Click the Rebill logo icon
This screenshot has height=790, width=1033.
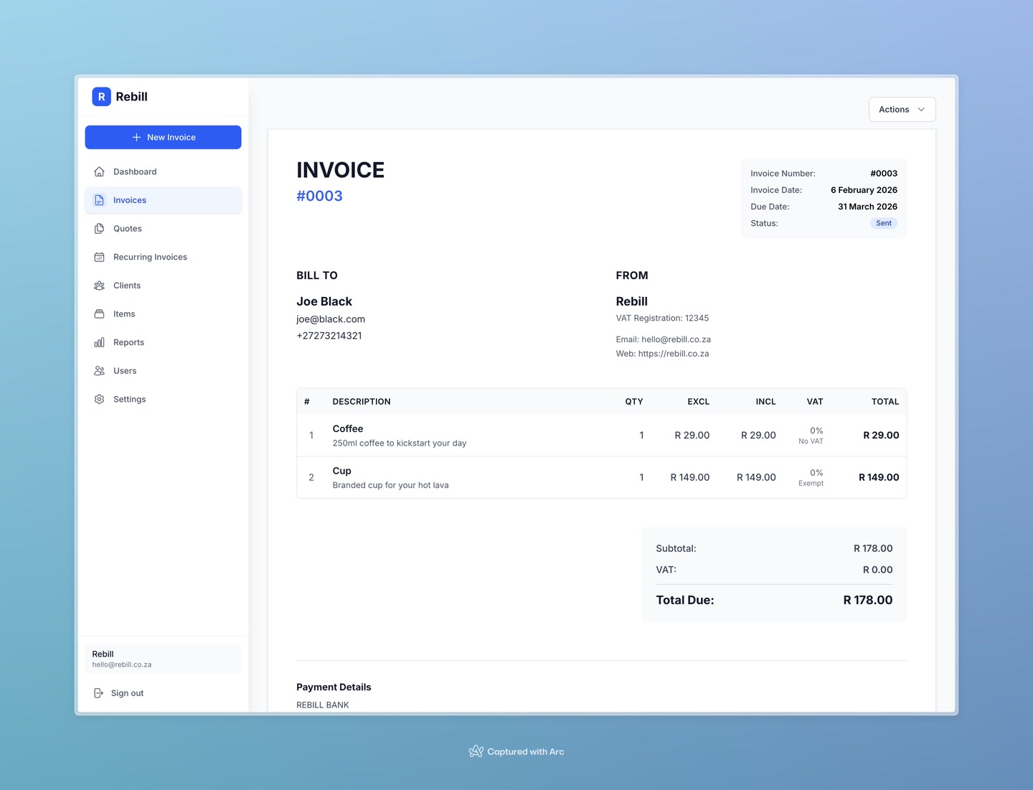click(x=101, y=96)
